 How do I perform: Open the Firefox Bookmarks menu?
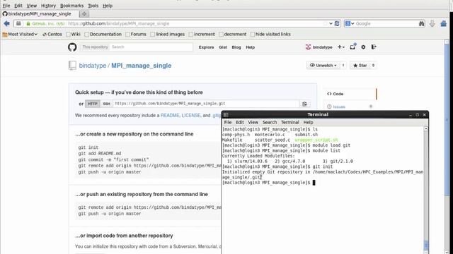(x=71, y=6)
